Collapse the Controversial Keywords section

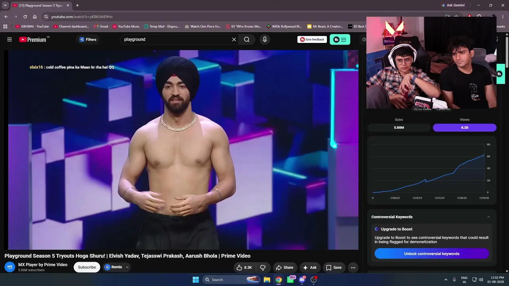(x=488, y=217)
